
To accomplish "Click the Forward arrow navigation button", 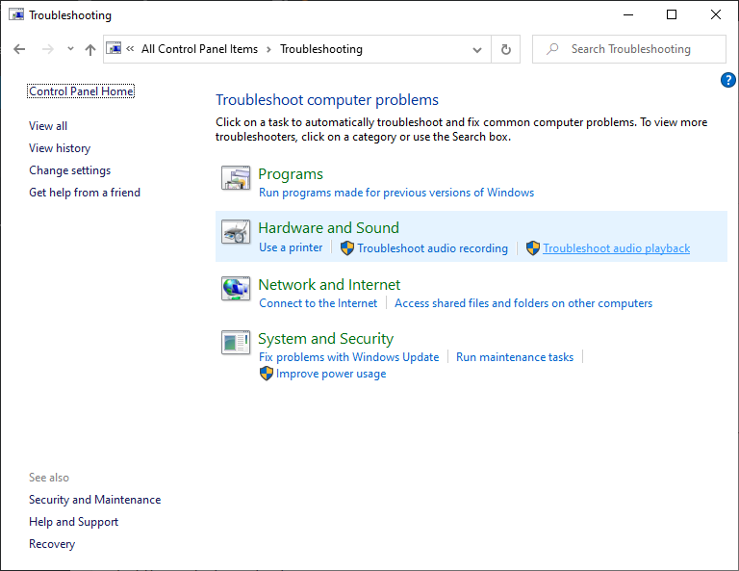I will [x=47, y=49].
